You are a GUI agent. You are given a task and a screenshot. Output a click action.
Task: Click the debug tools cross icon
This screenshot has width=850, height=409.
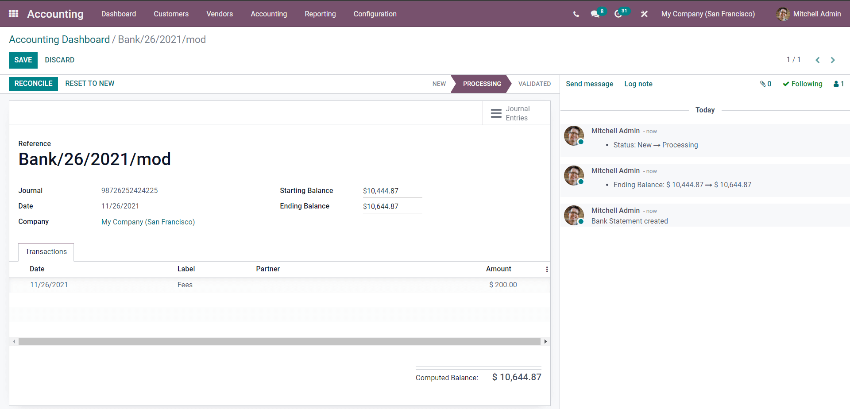click(644, 14)
